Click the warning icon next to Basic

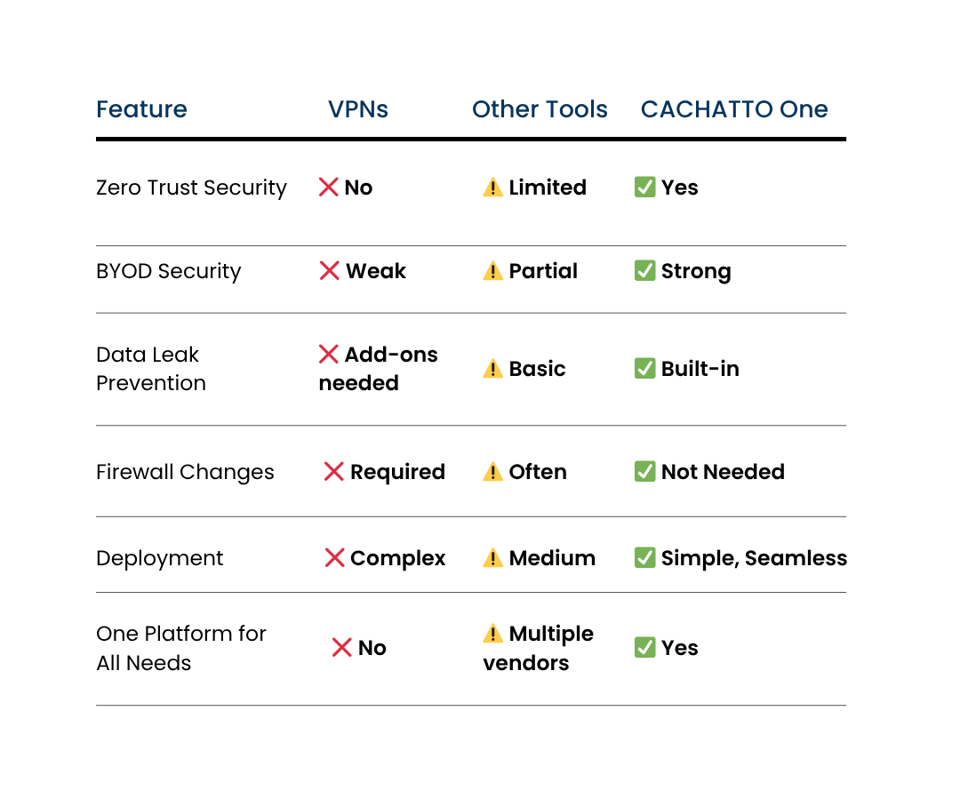[492, 369]
